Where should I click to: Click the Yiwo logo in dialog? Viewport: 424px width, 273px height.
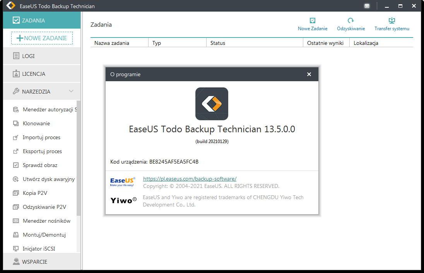point(123,201)
